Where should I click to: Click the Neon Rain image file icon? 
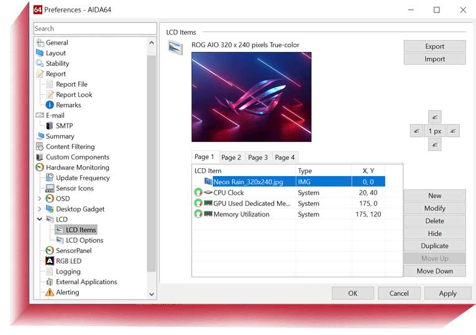[208, 182]
